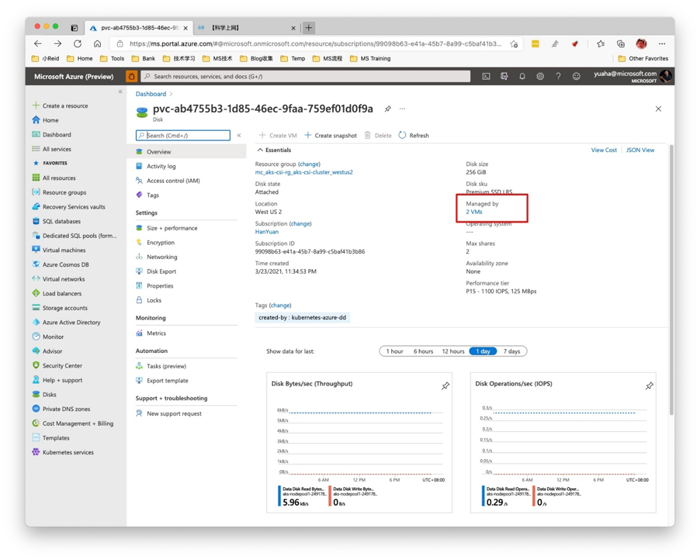The image size is (700, 560).
Task: Open browser profile avatar
Action: pos(641,44)
